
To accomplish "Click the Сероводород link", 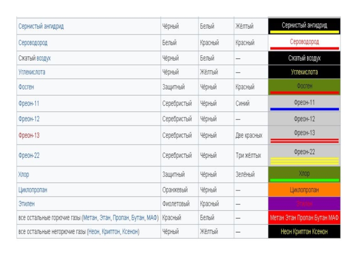I will click(x=33, y=43).
